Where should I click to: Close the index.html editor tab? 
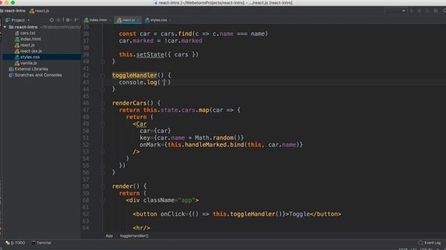click(110, 20)
